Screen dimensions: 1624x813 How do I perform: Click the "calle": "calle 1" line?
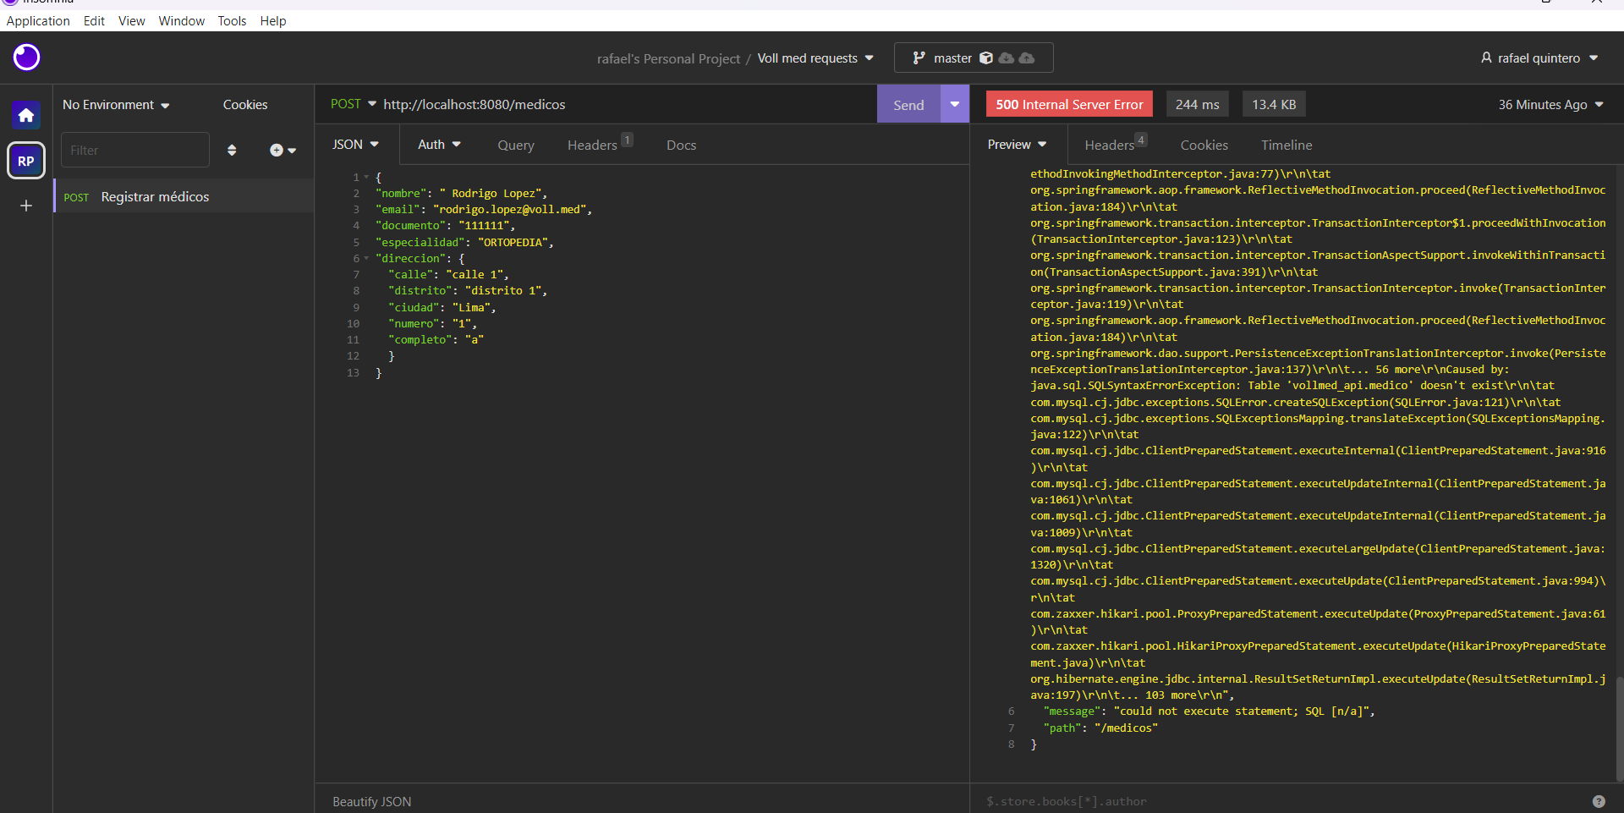448,275
